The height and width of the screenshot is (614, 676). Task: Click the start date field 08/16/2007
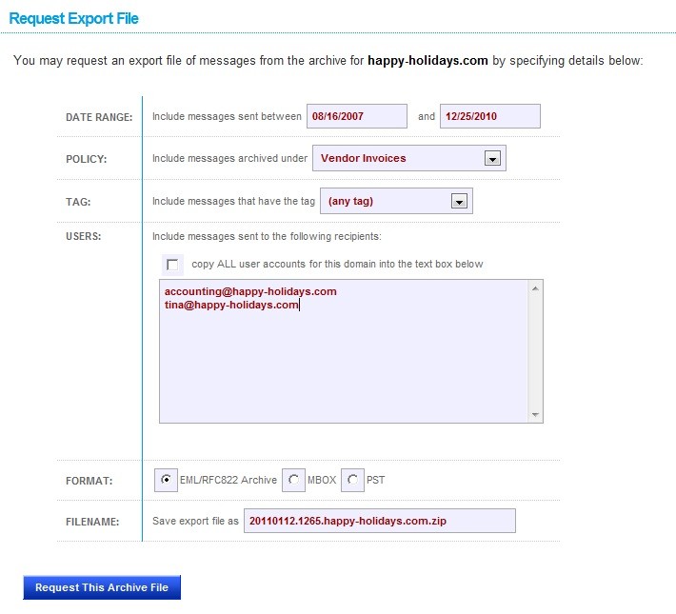pyautogui.click(x=356, y=116)
